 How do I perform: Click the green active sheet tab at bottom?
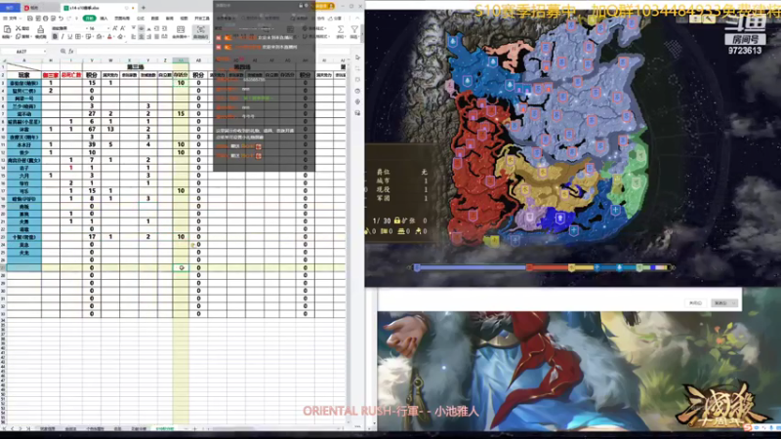tap(164, 428)
